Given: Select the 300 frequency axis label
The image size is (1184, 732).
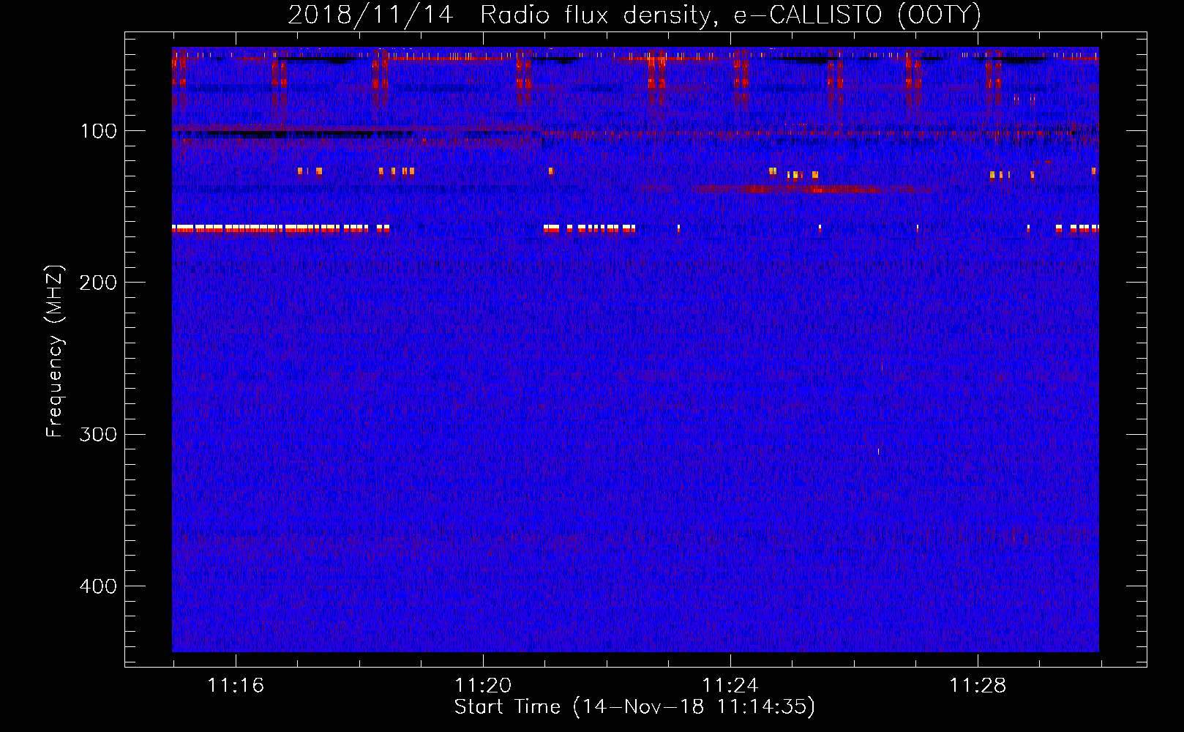Looking at the screenshot, I should (98, 434).
